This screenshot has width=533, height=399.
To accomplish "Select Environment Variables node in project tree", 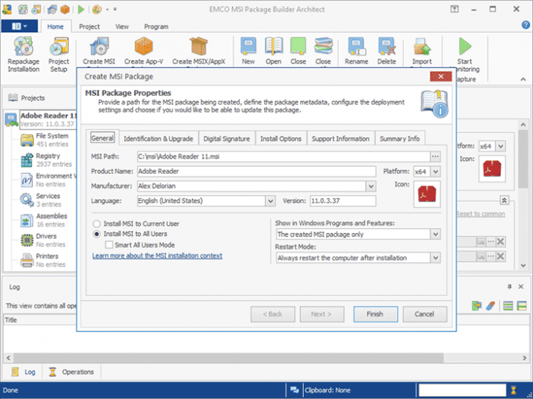I will click(48, 180).
